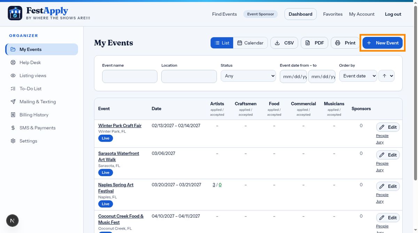This screenshot has height=233, width=418.
Task: Open My Events in the organizer sidebar
Action: tap(42, 50)
